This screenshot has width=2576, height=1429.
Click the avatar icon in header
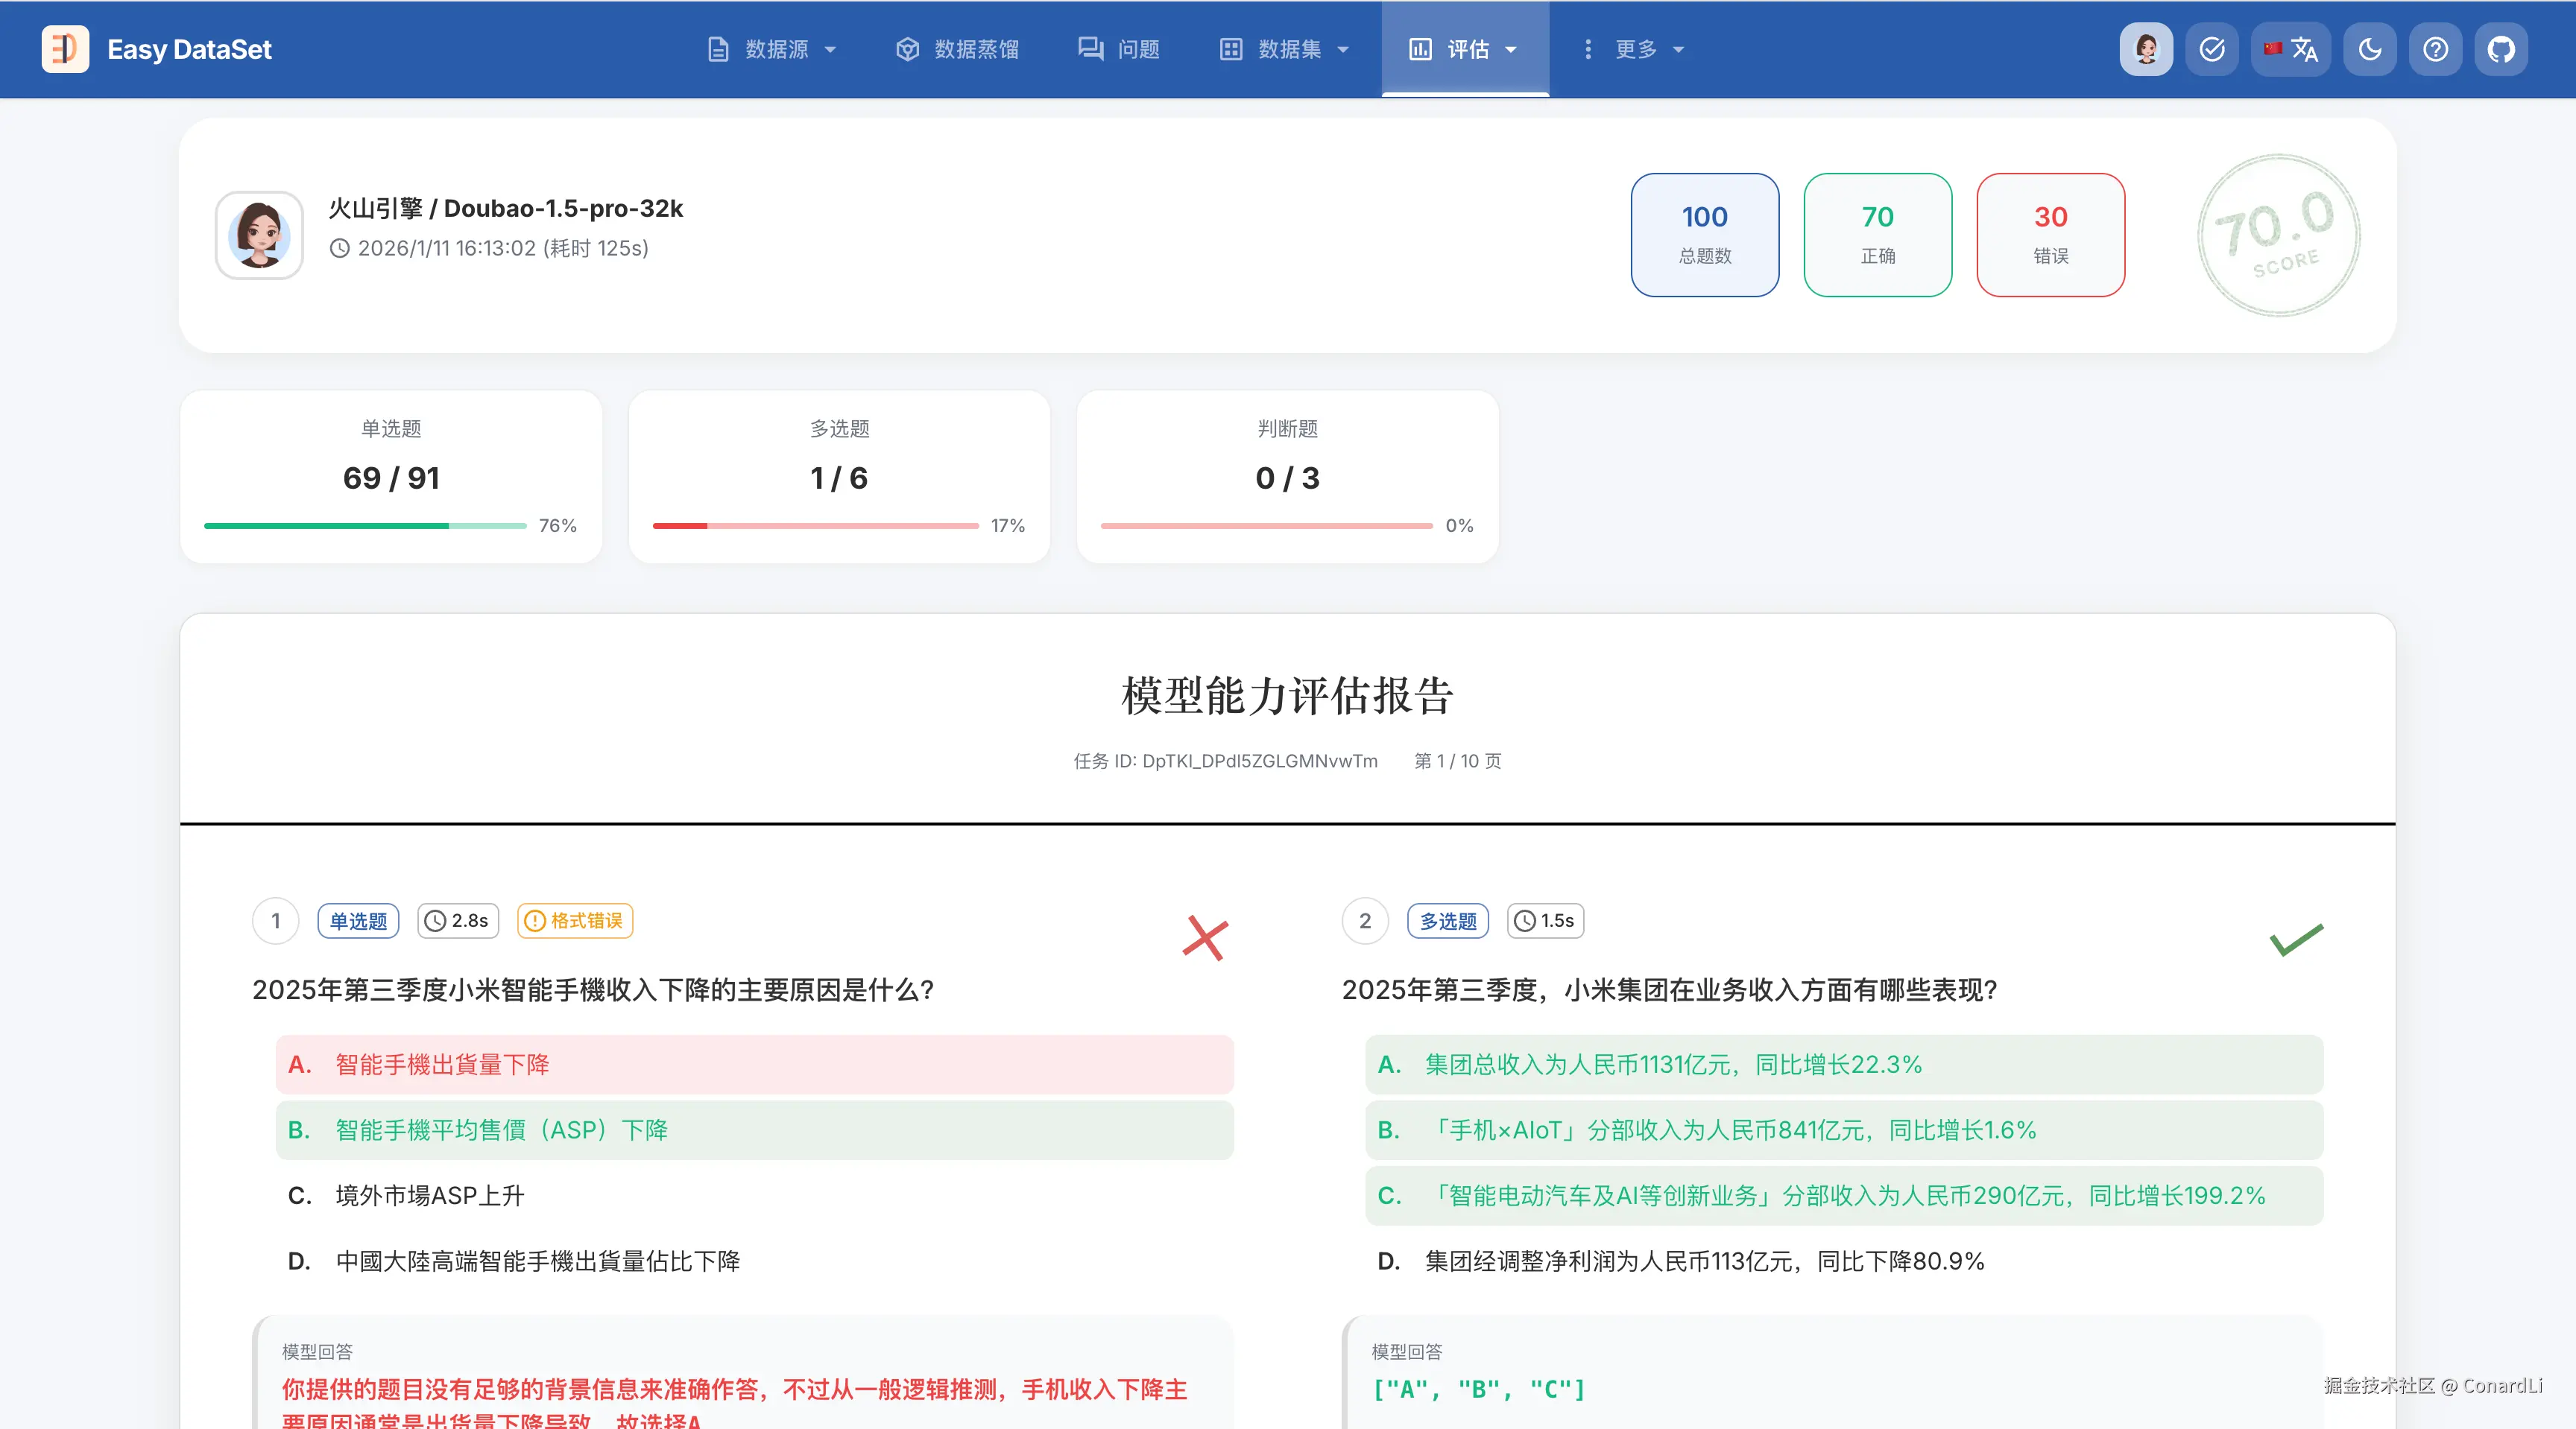[2146, 49]
